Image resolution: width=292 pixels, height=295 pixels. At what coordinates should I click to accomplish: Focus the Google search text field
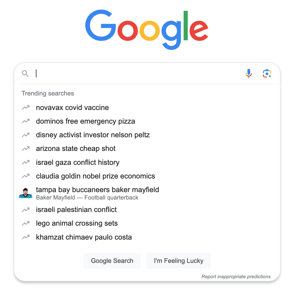pyautogui.click(x=137, y=74)
